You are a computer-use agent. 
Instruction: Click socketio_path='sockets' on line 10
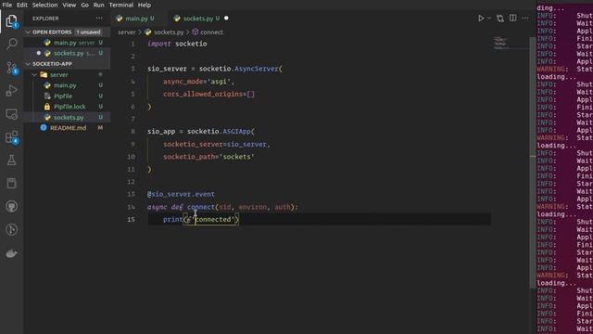click(x=208, y=157)
